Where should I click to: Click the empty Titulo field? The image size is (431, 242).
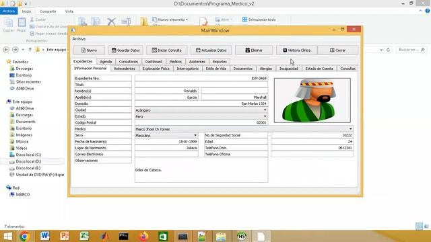click(x=201, y=85)
